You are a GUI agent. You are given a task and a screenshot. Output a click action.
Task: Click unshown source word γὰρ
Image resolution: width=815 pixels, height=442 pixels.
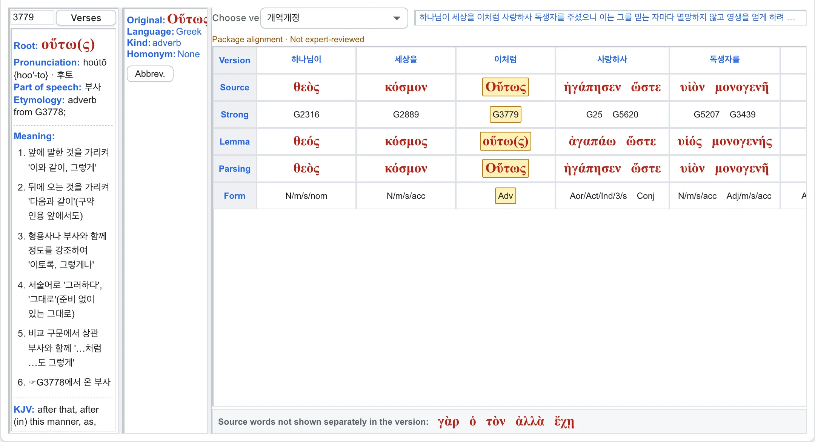[x=448, y=422]
